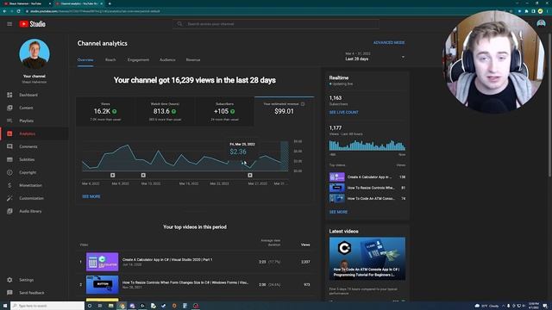The height and width of the screenshot is (310, 552).
Task: Click the browser reload button
Action: pos(18,11)
